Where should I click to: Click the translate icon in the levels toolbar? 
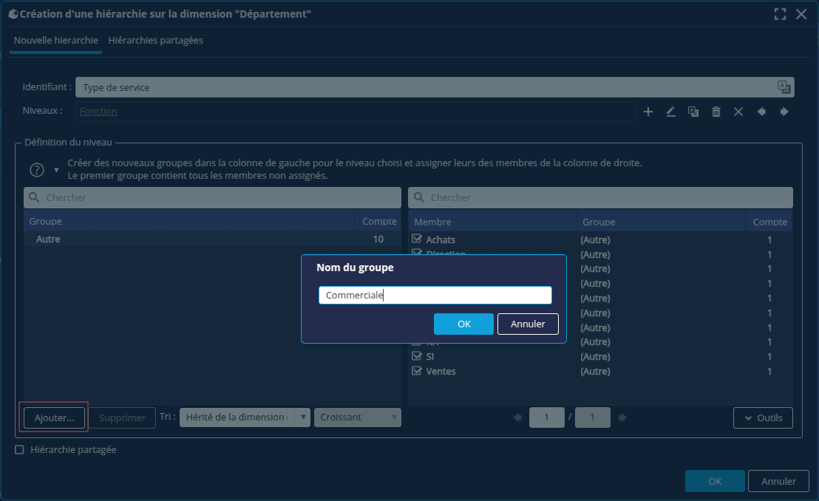point(693,112)
